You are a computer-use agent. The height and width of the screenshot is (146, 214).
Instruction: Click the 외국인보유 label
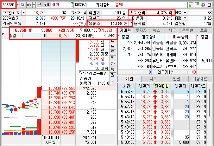coord(12,23)
